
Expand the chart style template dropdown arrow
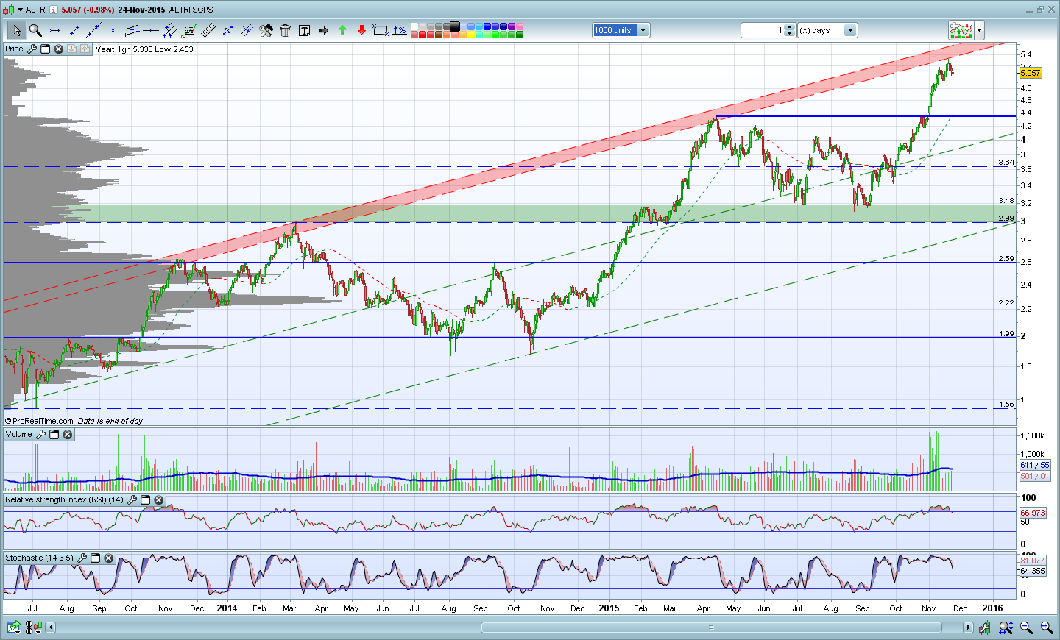click(x=979, y=30)
